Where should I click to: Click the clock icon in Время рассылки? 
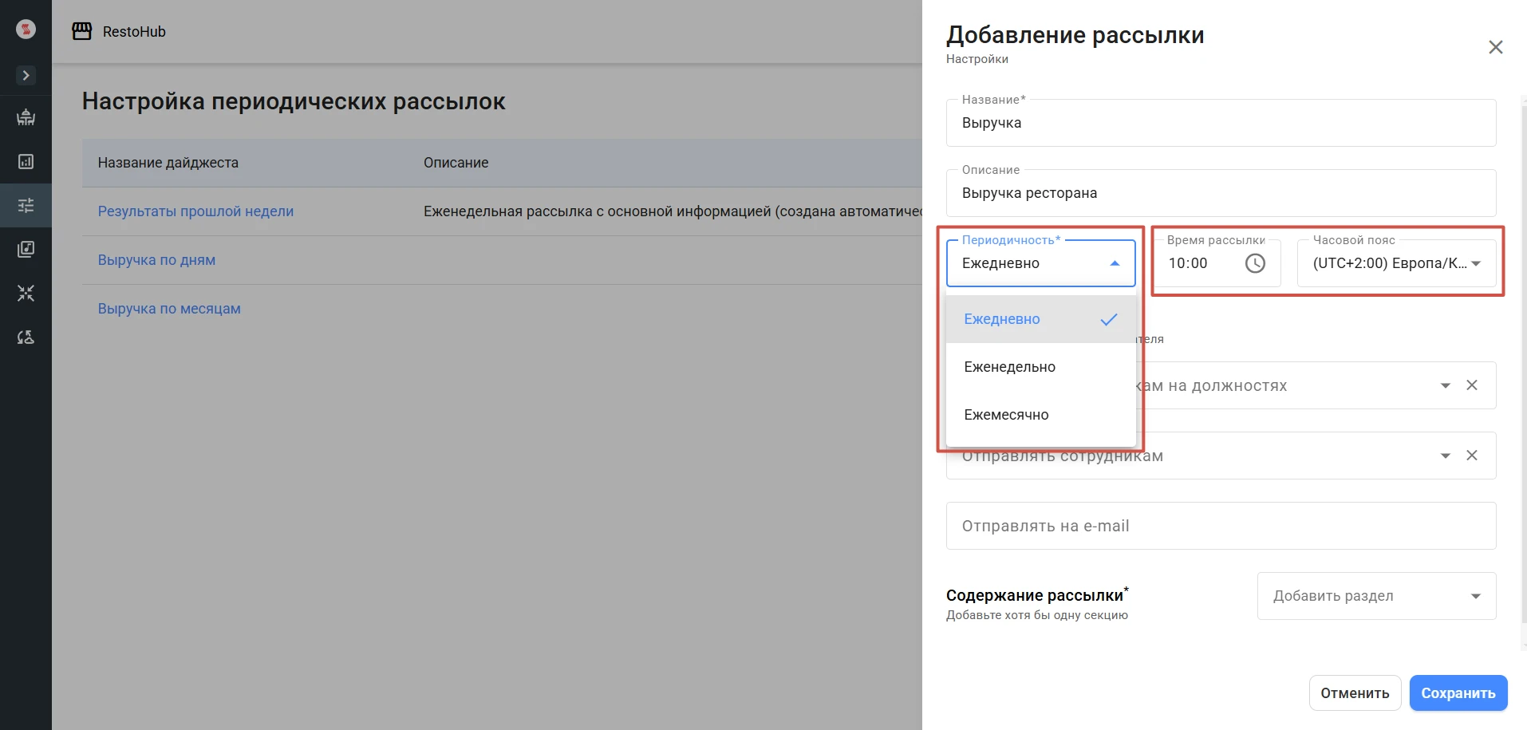1255,263
